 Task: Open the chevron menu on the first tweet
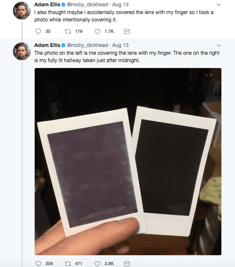(219, 4)
